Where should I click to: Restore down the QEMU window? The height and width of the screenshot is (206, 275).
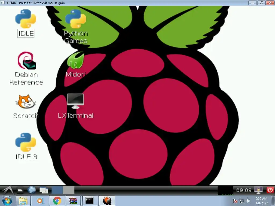click(x=261, y=3)
